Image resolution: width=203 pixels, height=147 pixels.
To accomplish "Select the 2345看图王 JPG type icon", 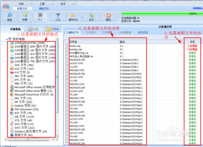I will [12, 58].
